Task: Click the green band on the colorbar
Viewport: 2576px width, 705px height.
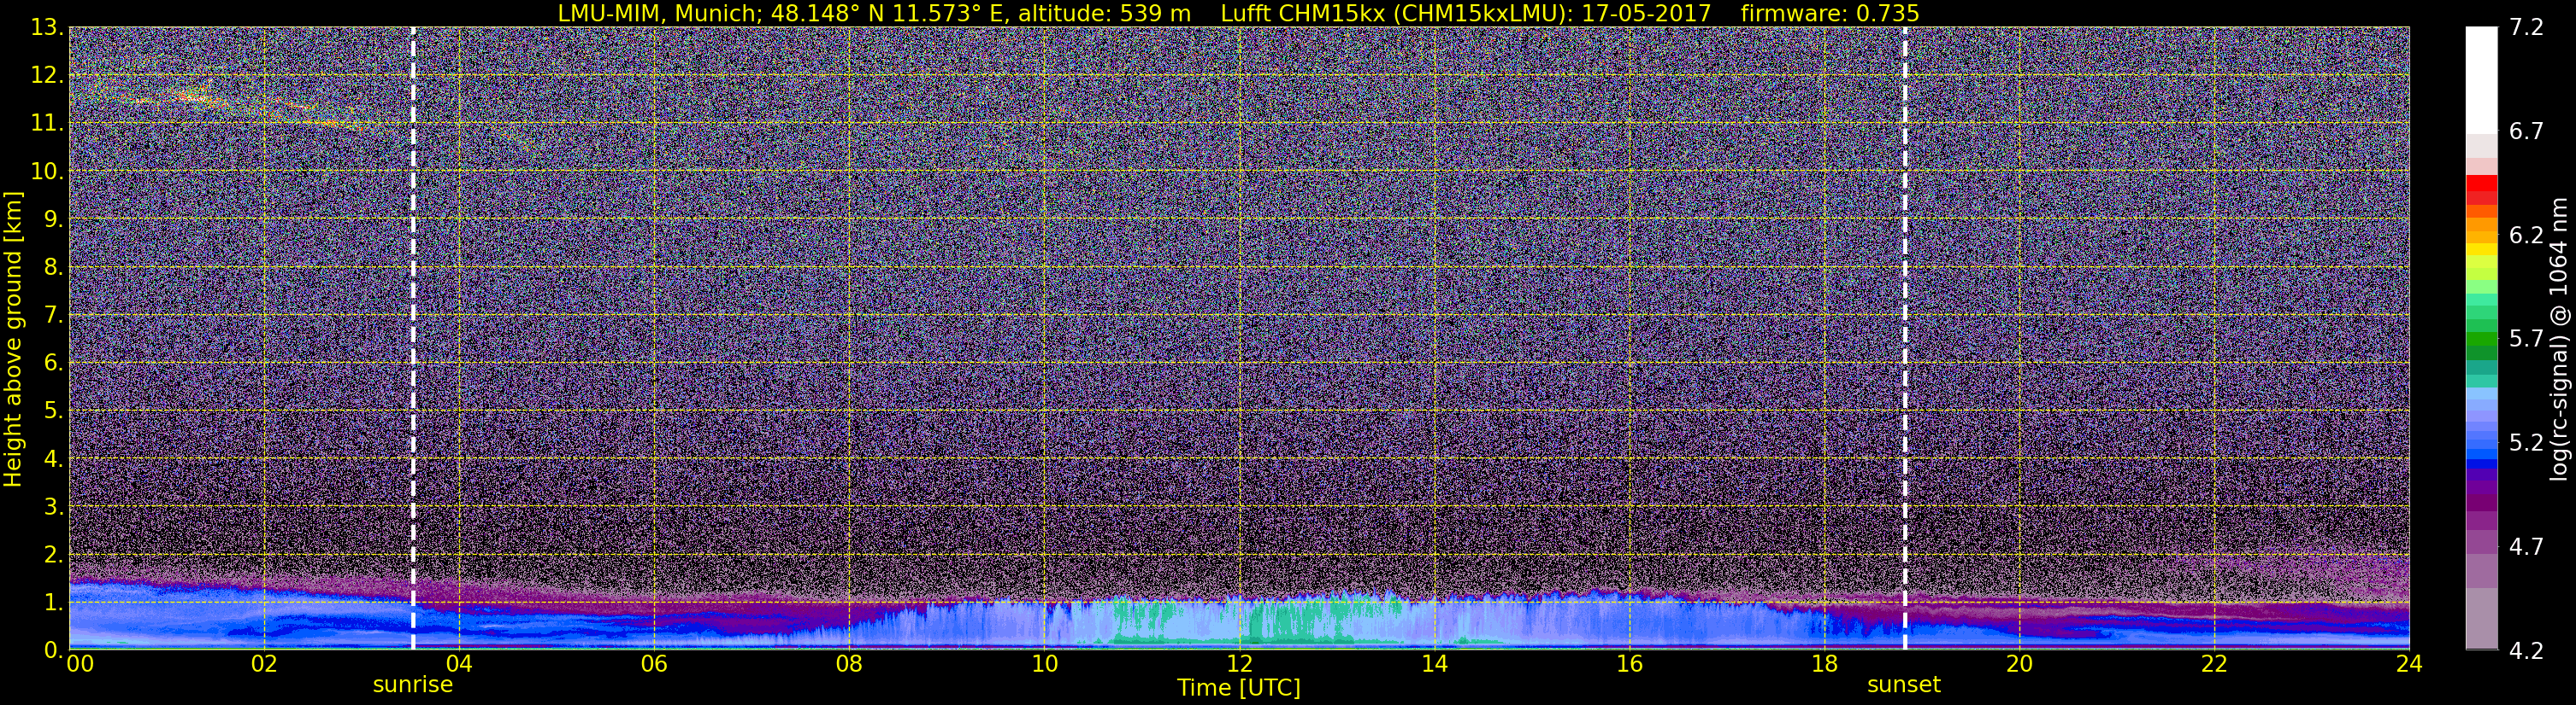Action: pyautogui.click(x=2481, y=345)
